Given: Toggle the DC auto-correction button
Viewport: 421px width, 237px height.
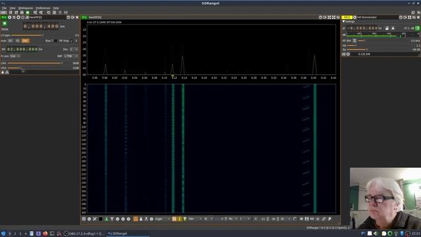Looking at the screenshot, I should (11, 41).
